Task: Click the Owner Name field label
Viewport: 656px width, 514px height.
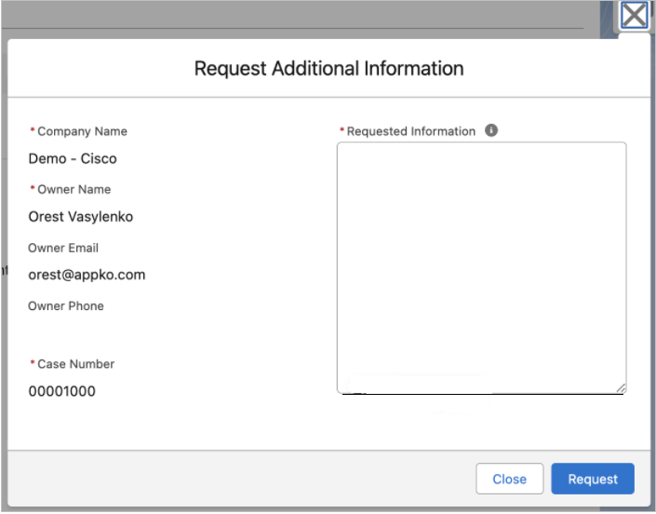Action: (74, 189)
